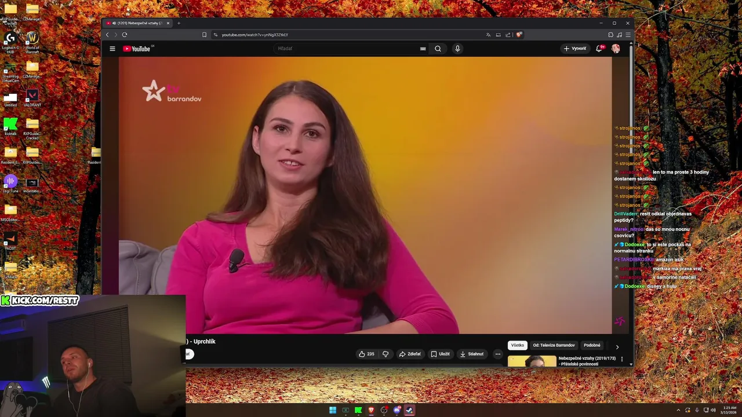The image size is (742, 417).
Task: Open the Windows Start button
Action: pos(333,410)
